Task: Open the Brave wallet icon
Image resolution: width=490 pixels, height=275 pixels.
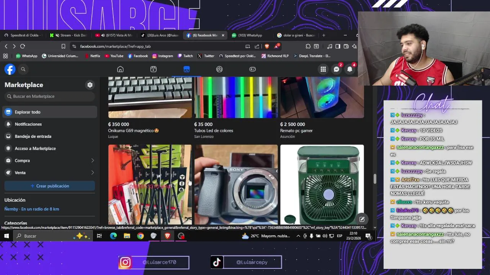Action: click(x=346, y=46)
